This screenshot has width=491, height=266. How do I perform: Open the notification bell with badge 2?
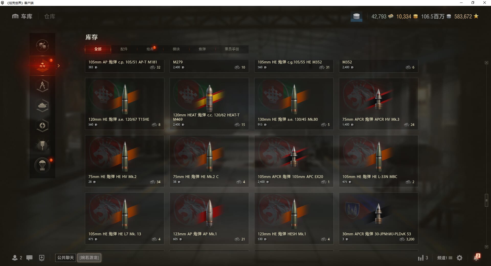(476, 257)
